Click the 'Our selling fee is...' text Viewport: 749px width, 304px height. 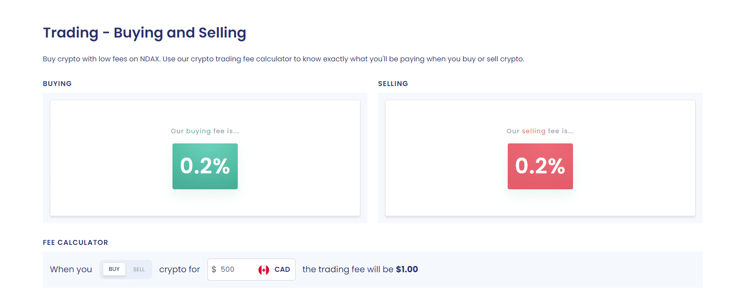[540, 131]
